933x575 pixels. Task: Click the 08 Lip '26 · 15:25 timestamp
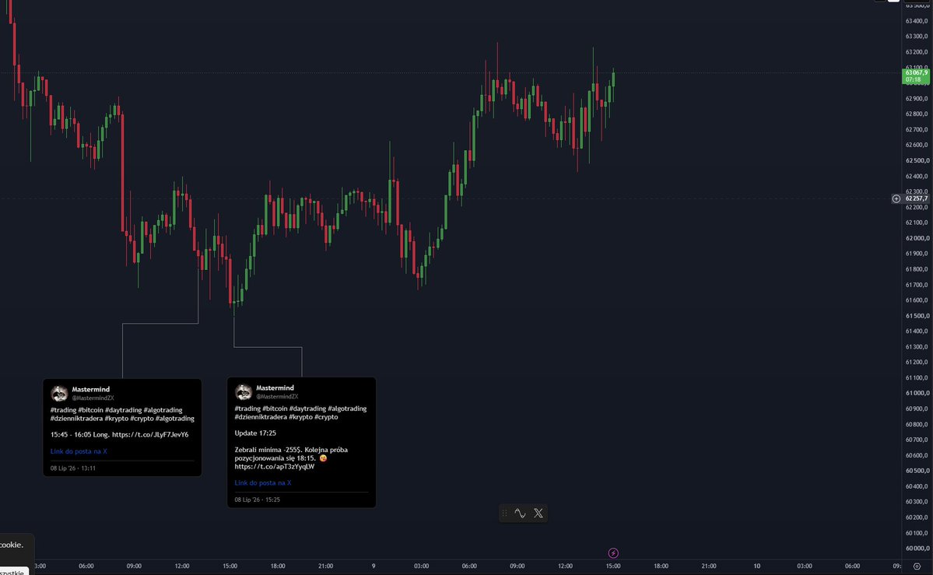point(257,500)
